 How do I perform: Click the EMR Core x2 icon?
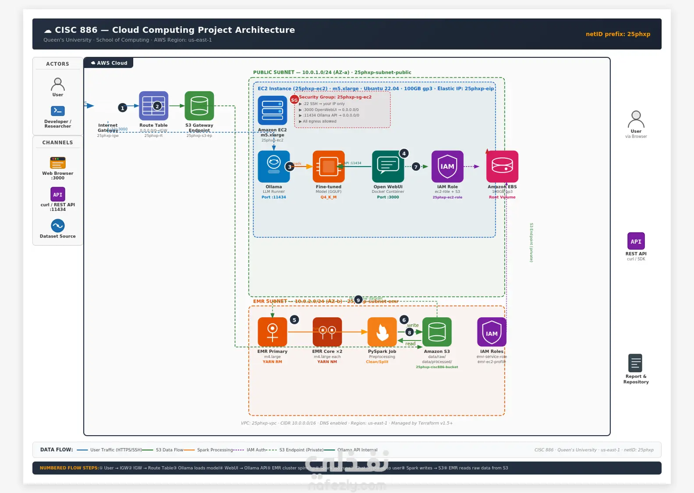(x=327, y=332)
